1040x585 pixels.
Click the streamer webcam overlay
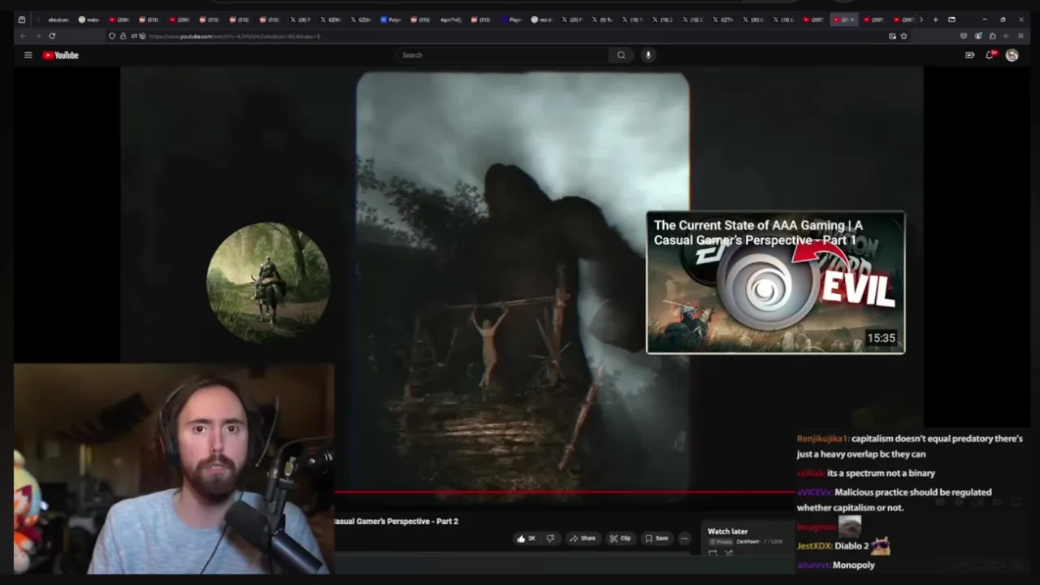click(173, 469)
